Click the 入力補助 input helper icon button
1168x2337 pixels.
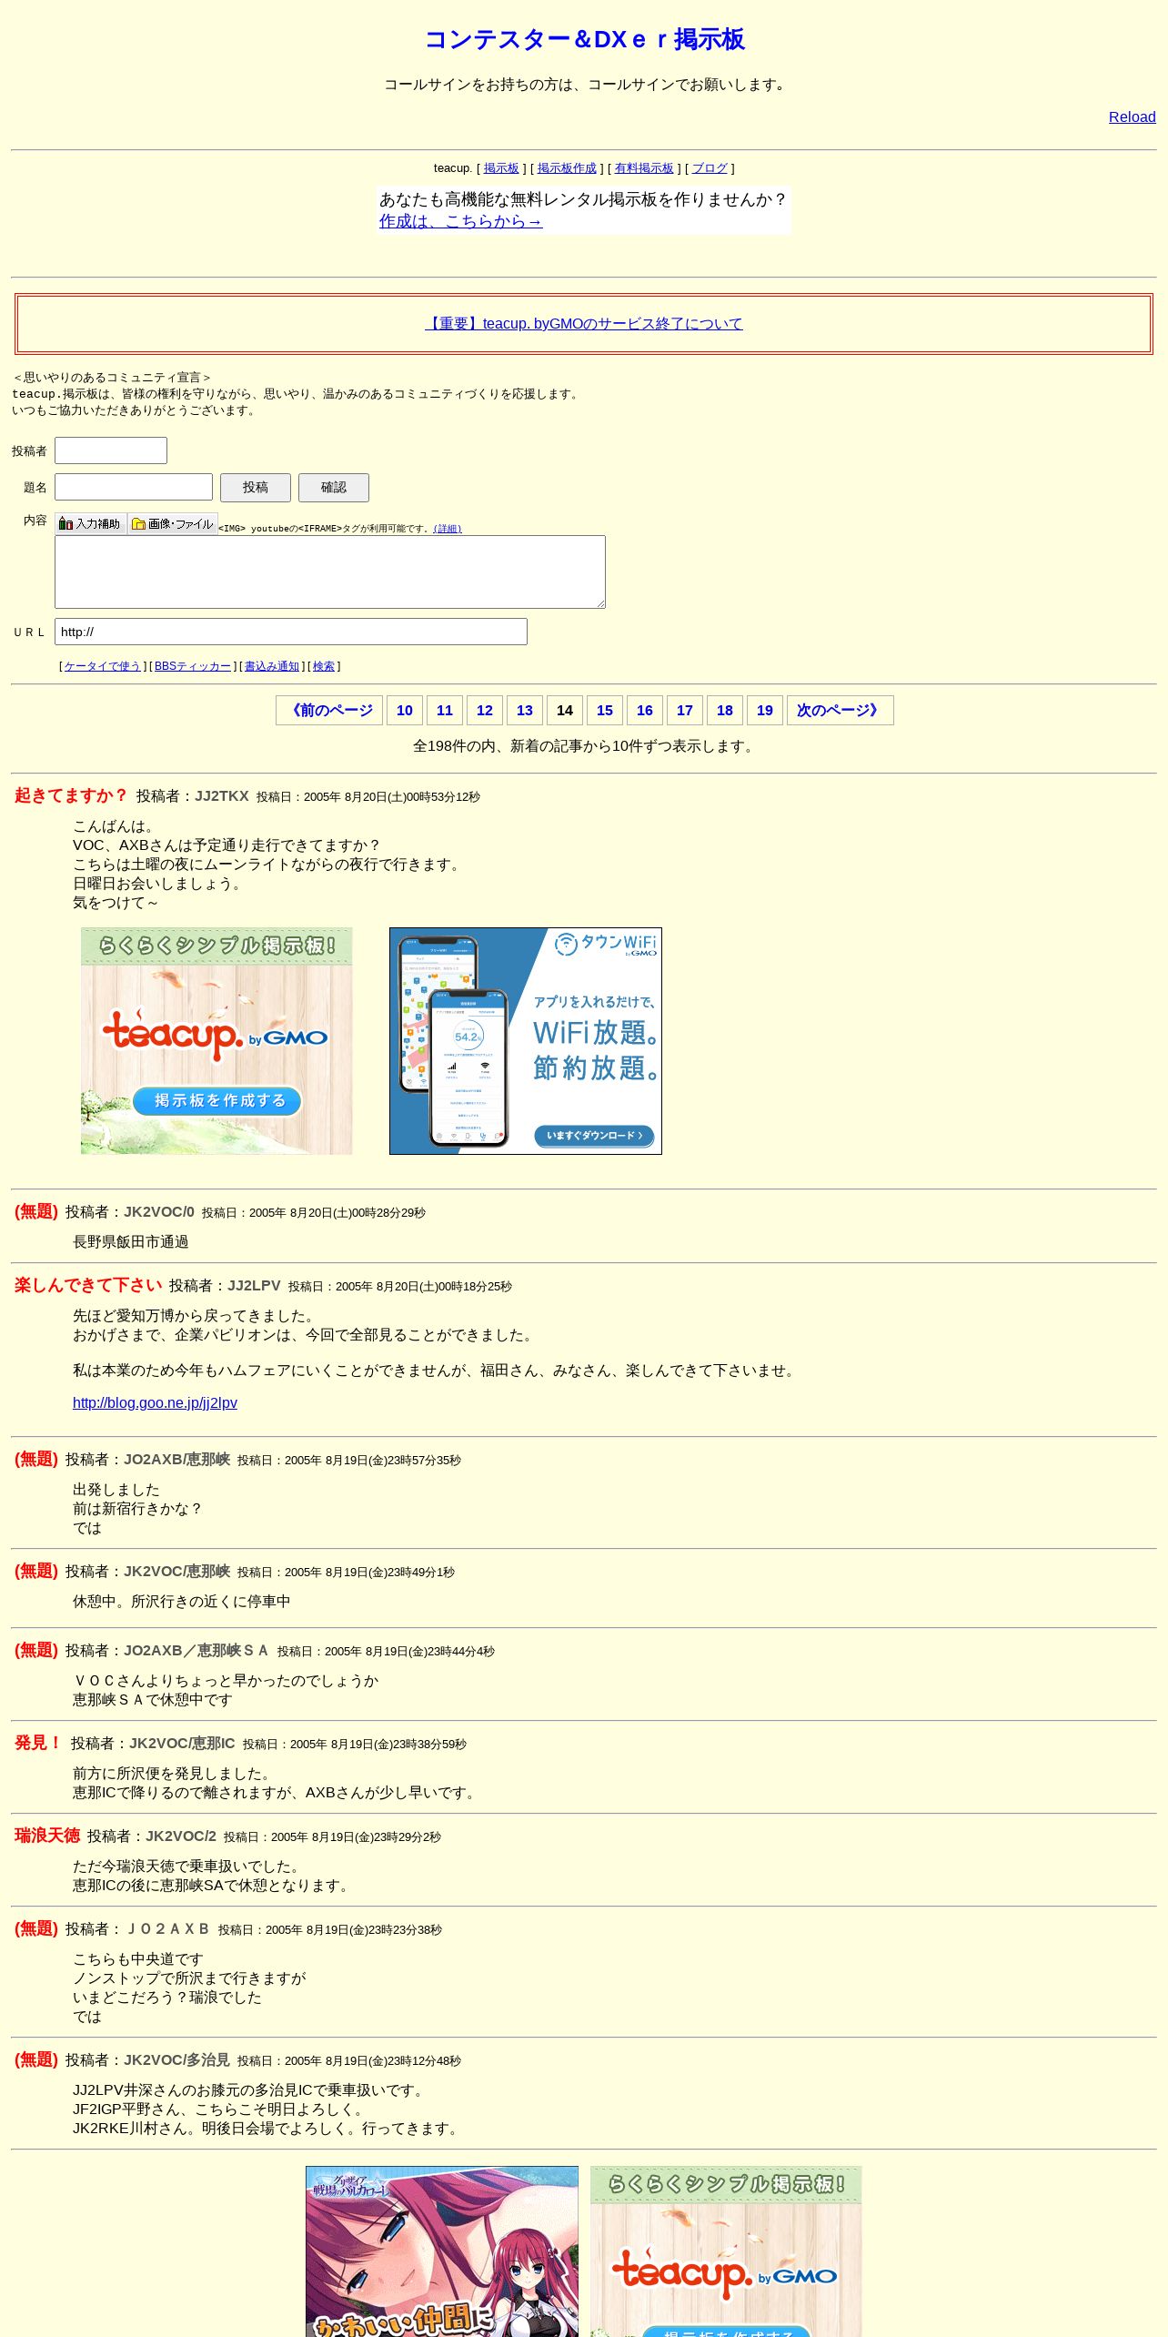[x=90, y=523]
